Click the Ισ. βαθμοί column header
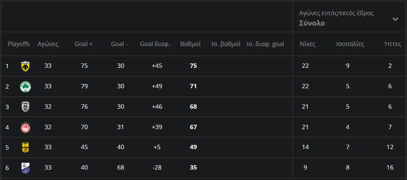The height and width of the screenshot is (180, 407). point(226,44)
